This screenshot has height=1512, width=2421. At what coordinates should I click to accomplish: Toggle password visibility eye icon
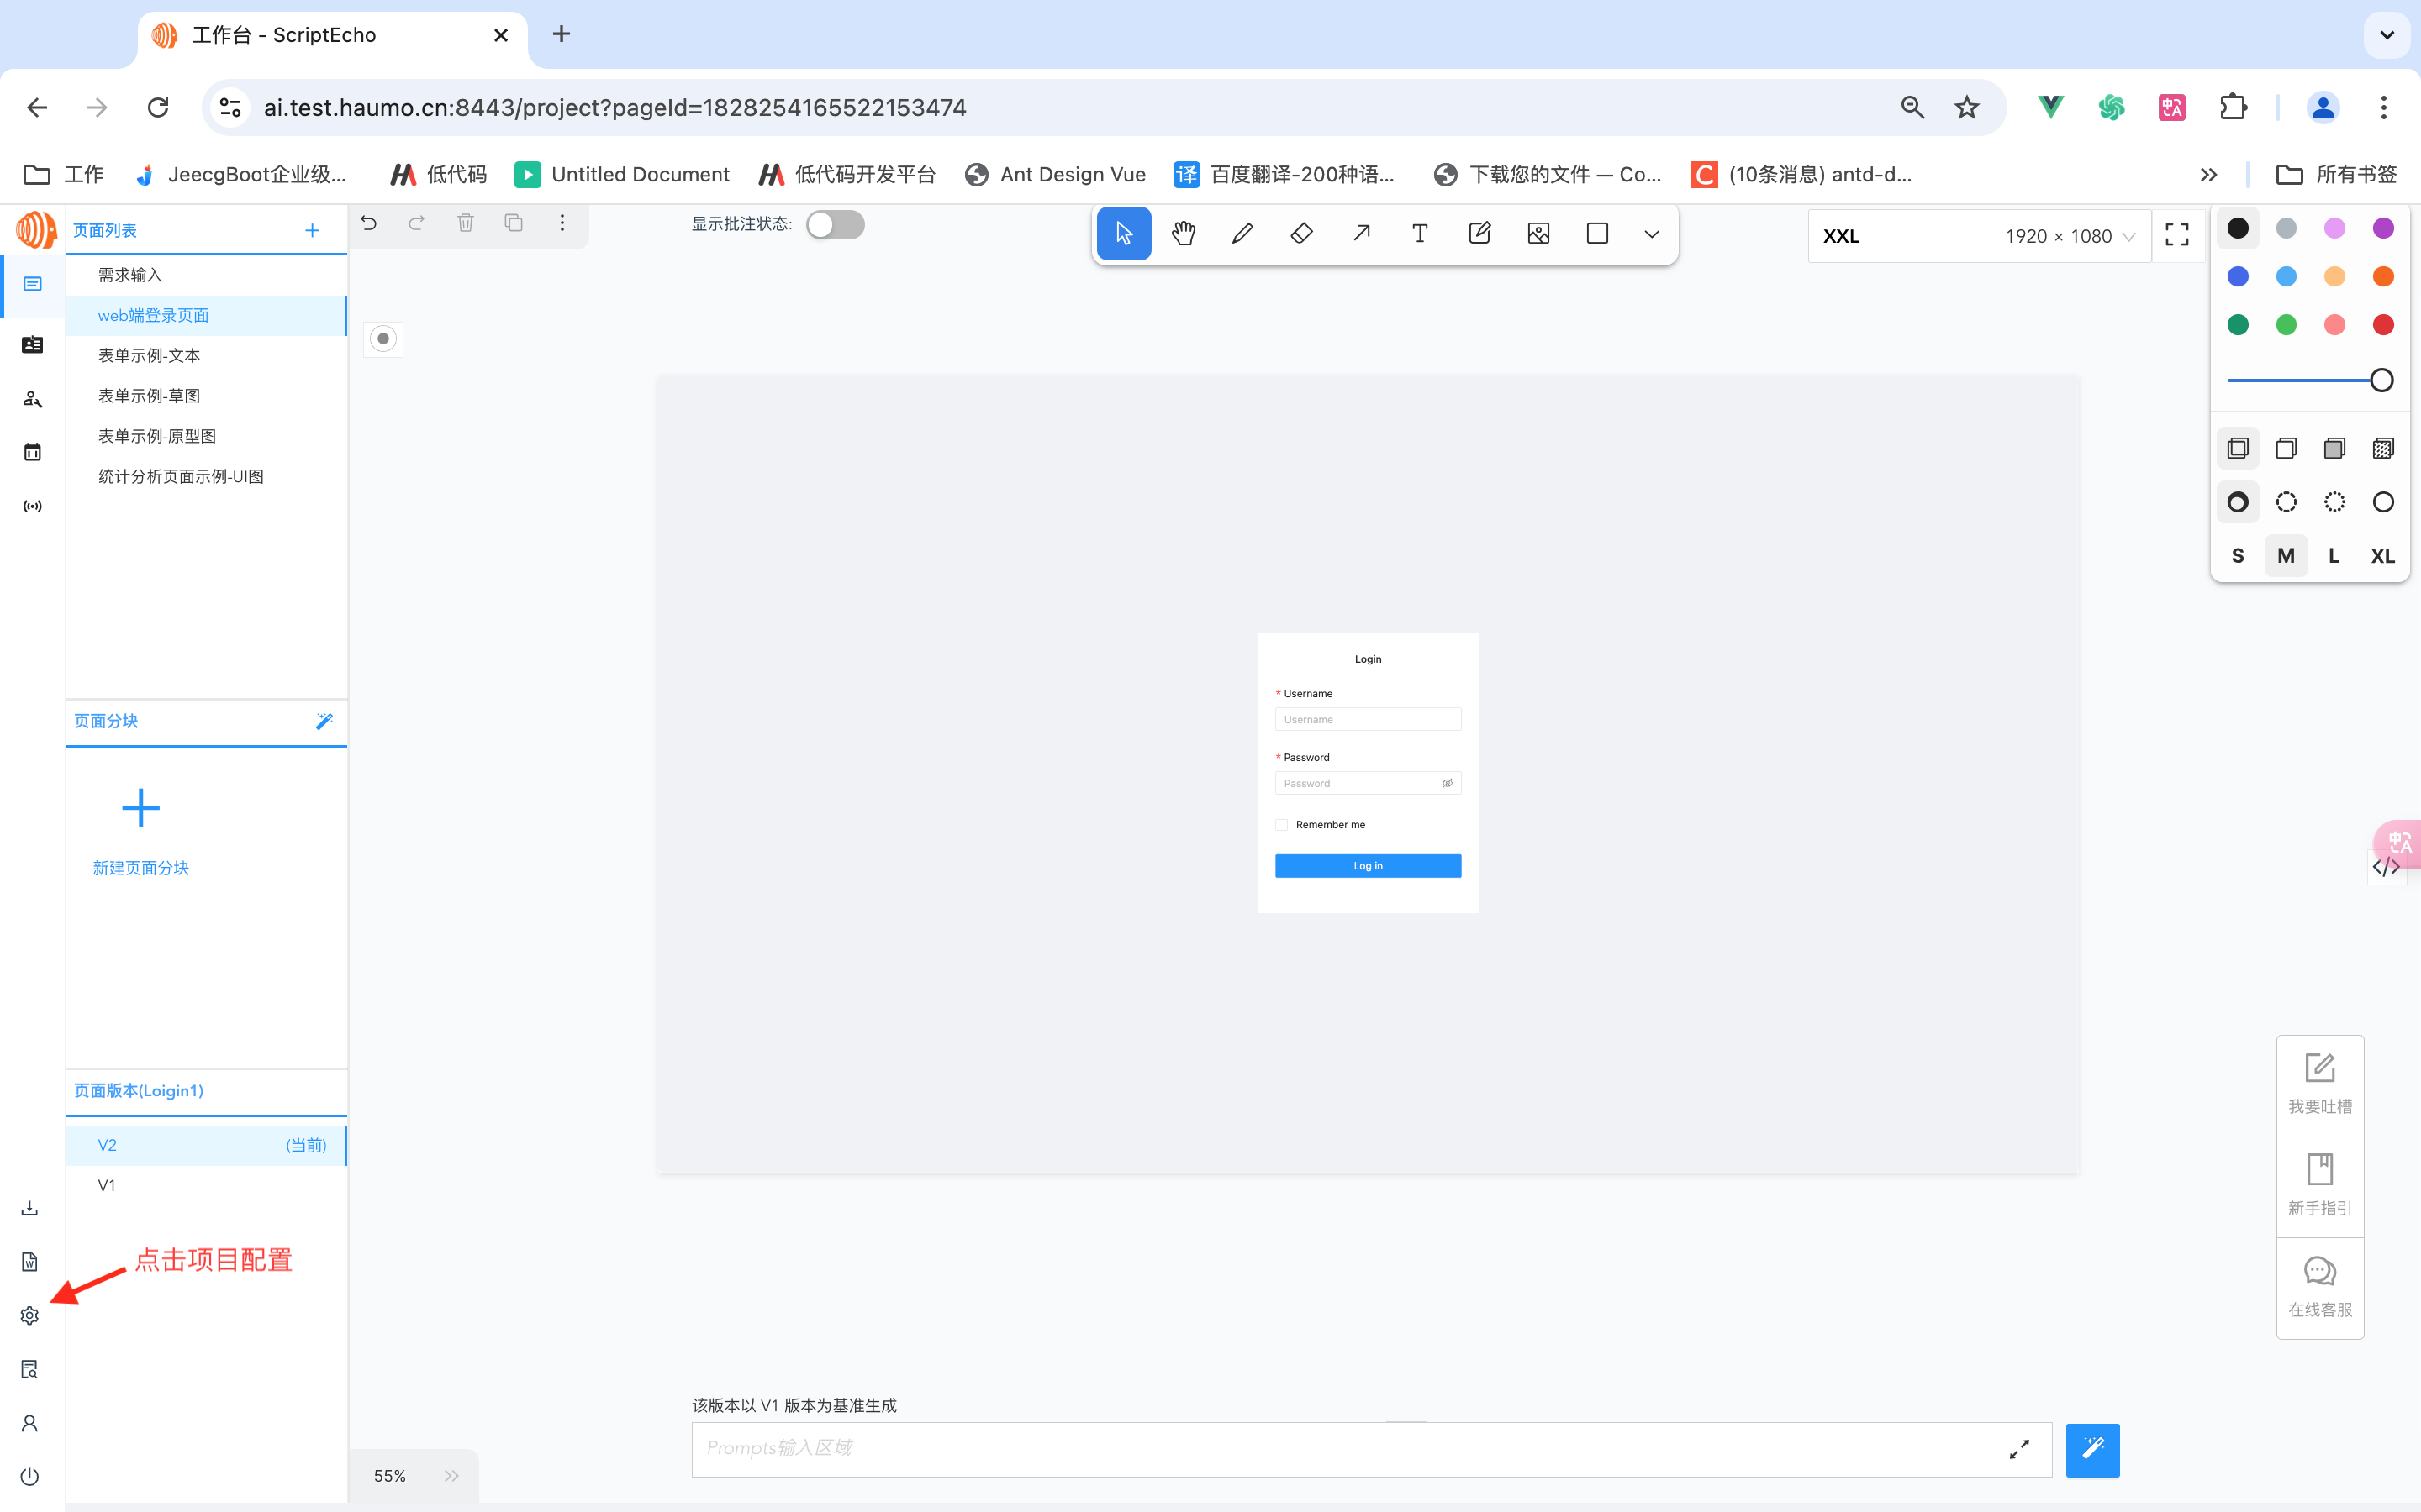pos(1447,783)
